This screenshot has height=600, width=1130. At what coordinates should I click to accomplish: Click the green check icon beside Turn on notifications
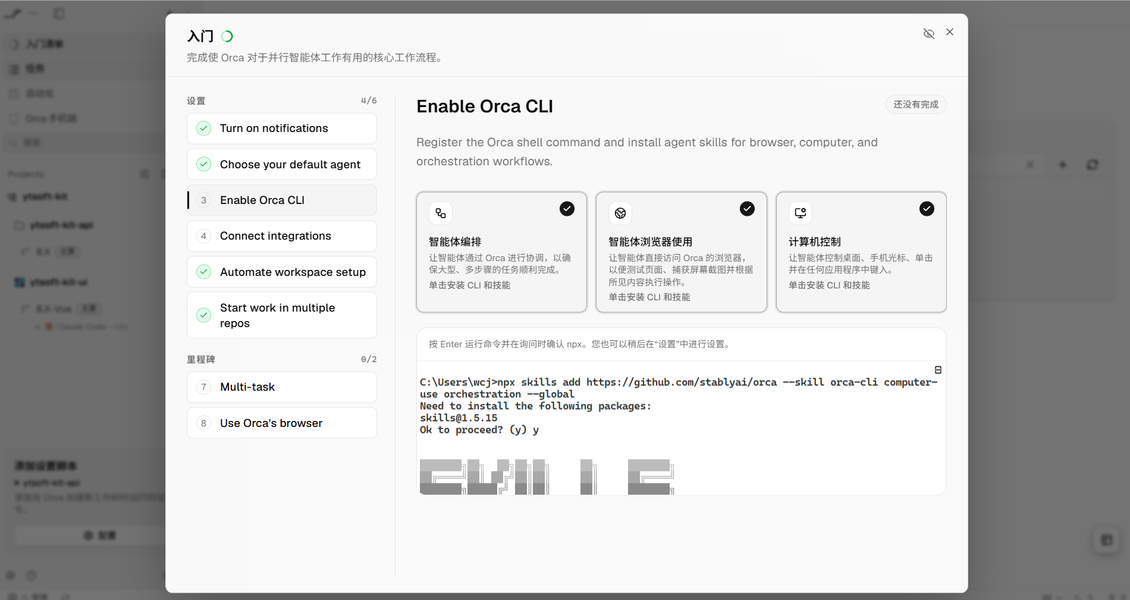click(x=204, y=128)
